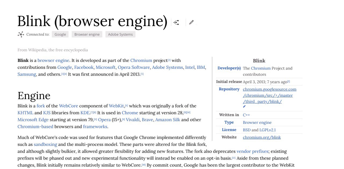Click citation [11] after 'version 79,'

[x=95, y=119]
